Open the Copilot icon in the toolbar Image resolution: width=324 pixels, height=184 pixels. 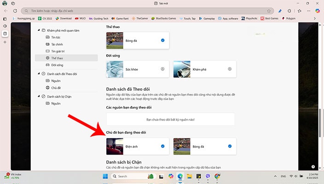[x=318, y=11]
